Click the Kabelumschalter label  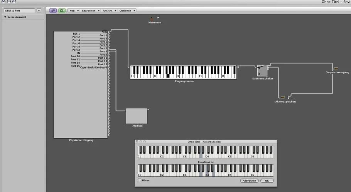263,79
